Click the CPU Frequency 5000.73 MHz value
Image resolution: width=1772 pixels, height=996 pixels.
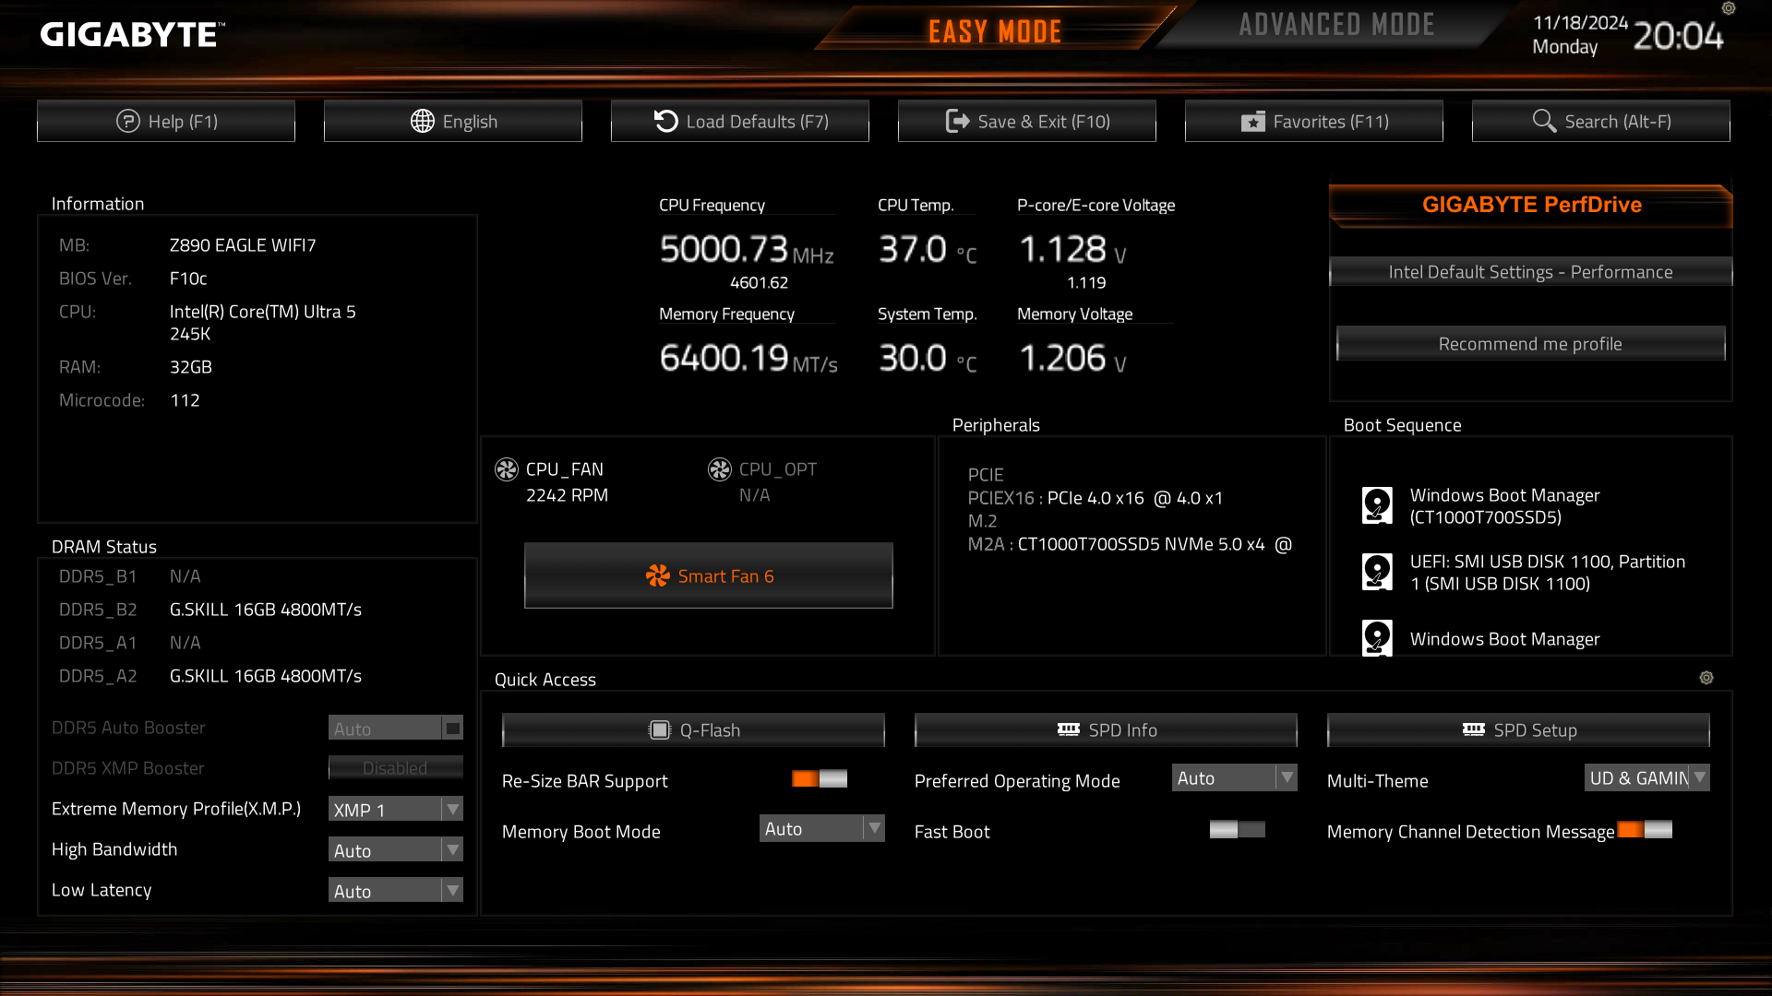tap(747, 250)
